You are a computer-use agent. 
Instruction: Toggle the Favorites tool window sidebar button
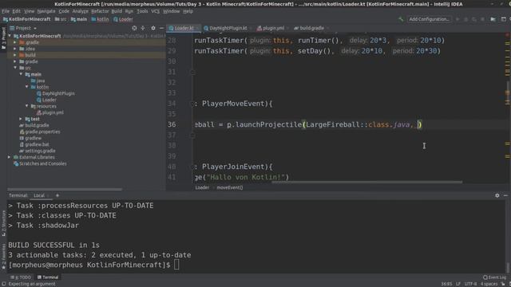tap(3, 257)
